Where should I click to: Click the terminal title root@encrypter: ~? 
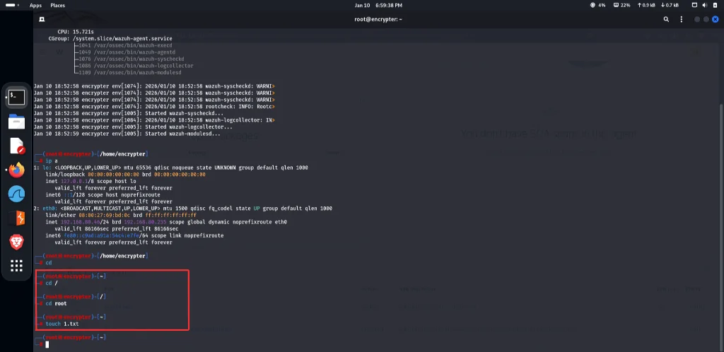tap(378, 19)
